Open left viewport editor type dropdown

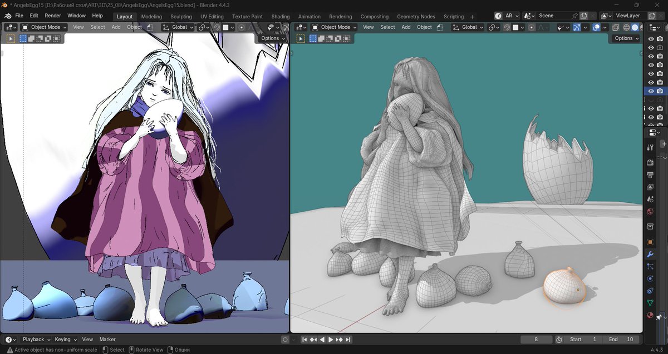click(11, 27)
